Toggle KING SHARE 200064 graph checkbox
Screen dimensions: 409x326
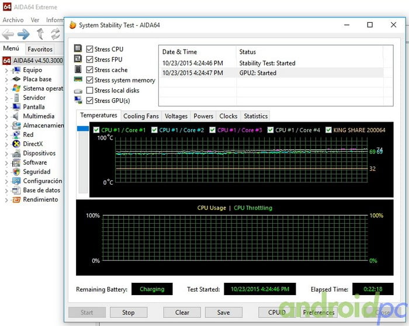coord(328,130)
